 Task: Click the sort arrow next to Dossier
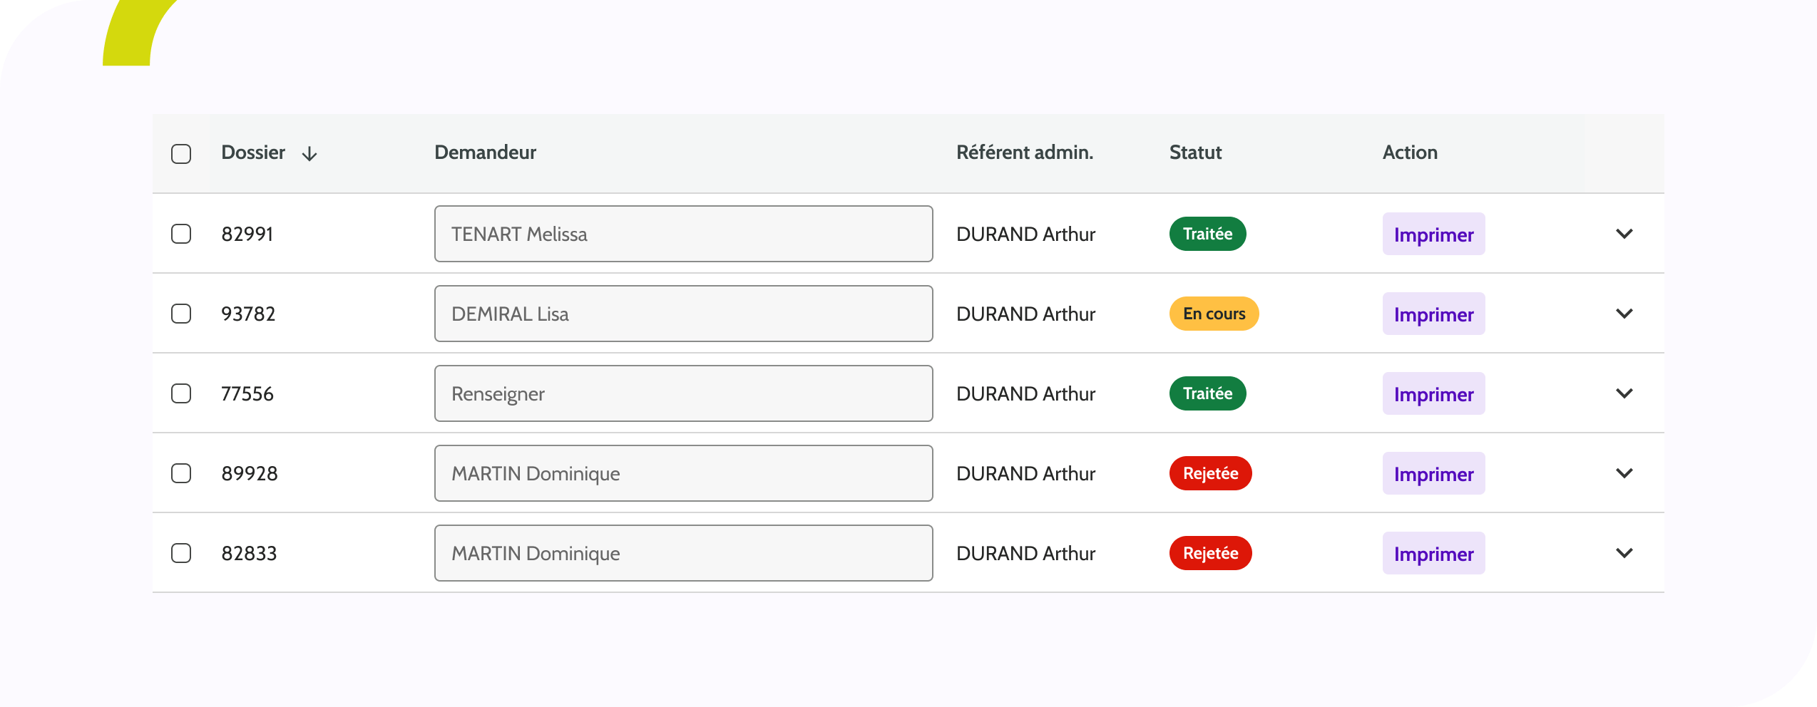coord(309,154)
